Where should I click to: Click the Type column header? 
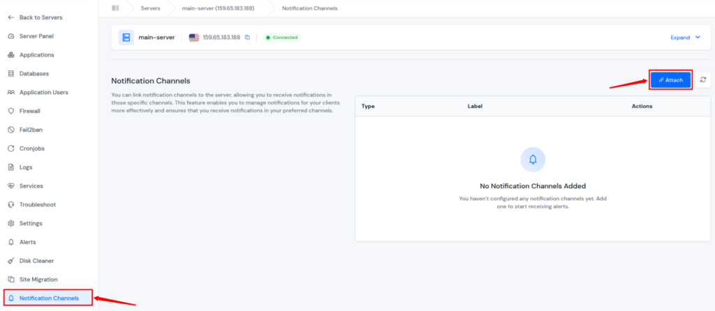369,106
